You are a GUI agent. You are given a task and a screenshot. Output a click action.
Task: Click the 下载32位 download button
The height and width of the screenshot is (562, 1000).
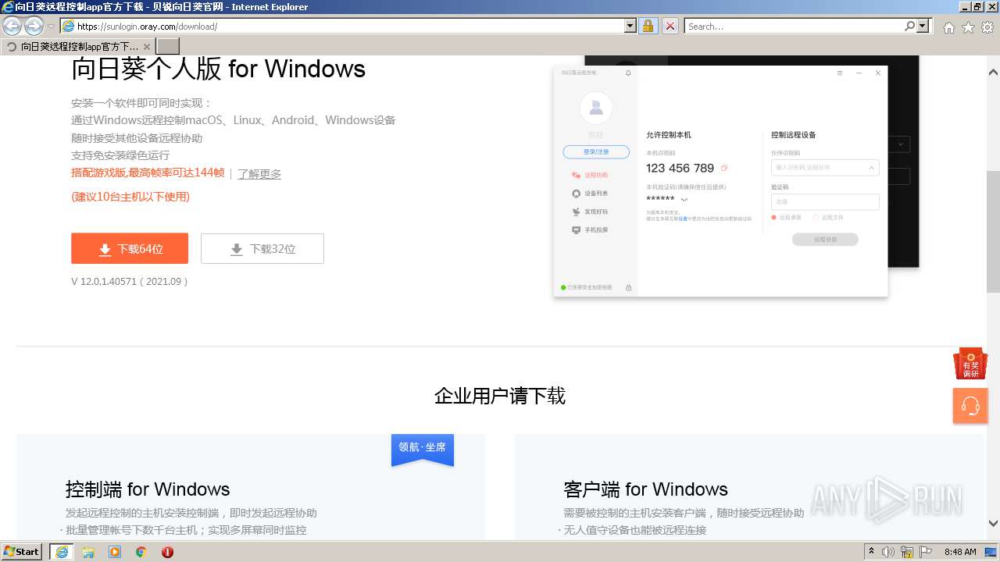pyautogui.click(x=262, y=248)
